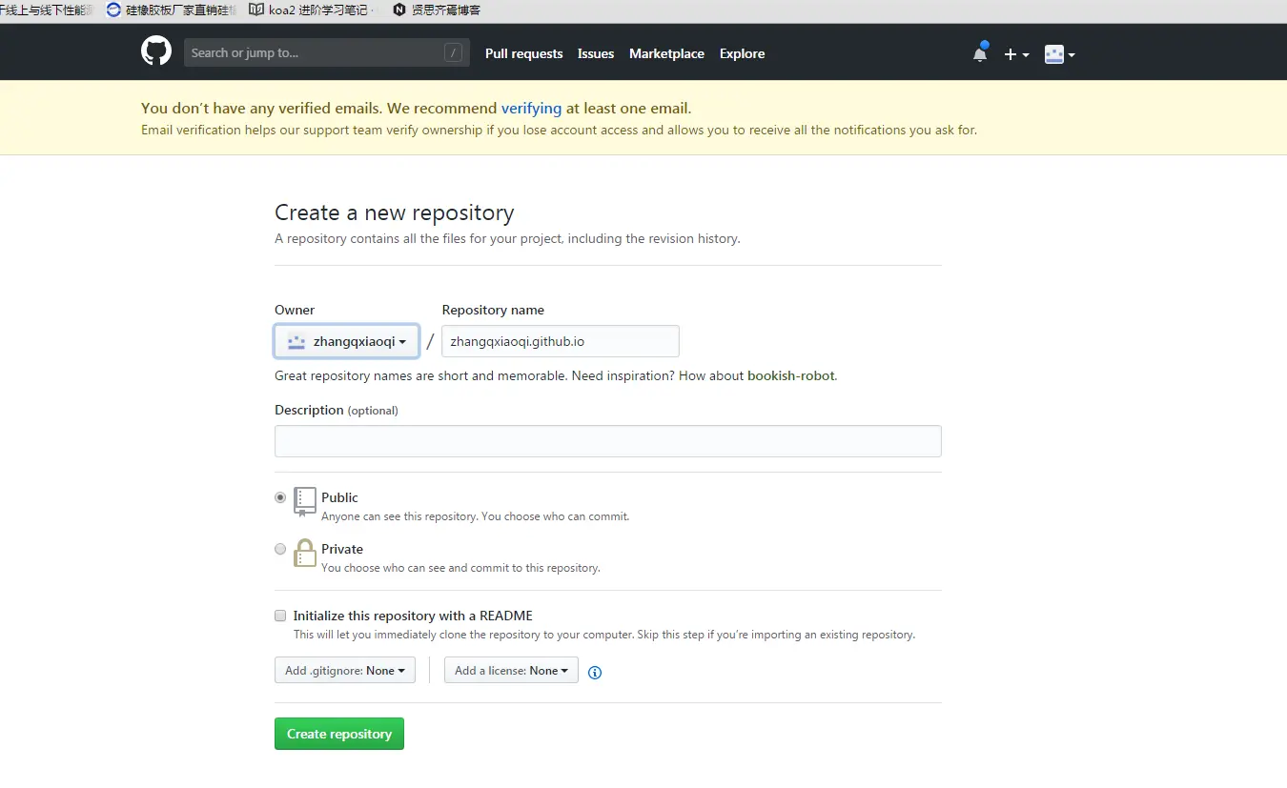1287x788 pixels.
Task: Follow the verifying email link
Action: tap(531, 108)
